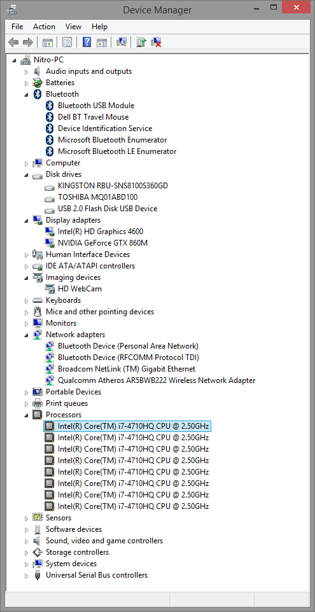This screenshot has height=612, width=315.
Task: Collapse the Network adapters category
Action: click(26, 335)
